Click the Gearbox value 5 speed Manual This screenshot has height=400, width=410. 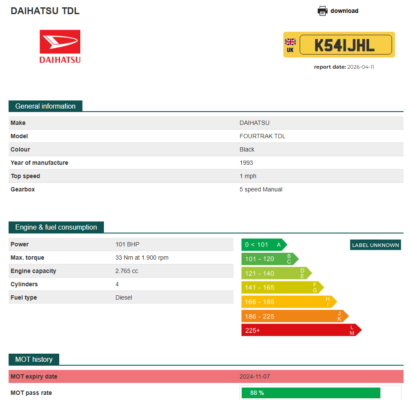point(261,190)
